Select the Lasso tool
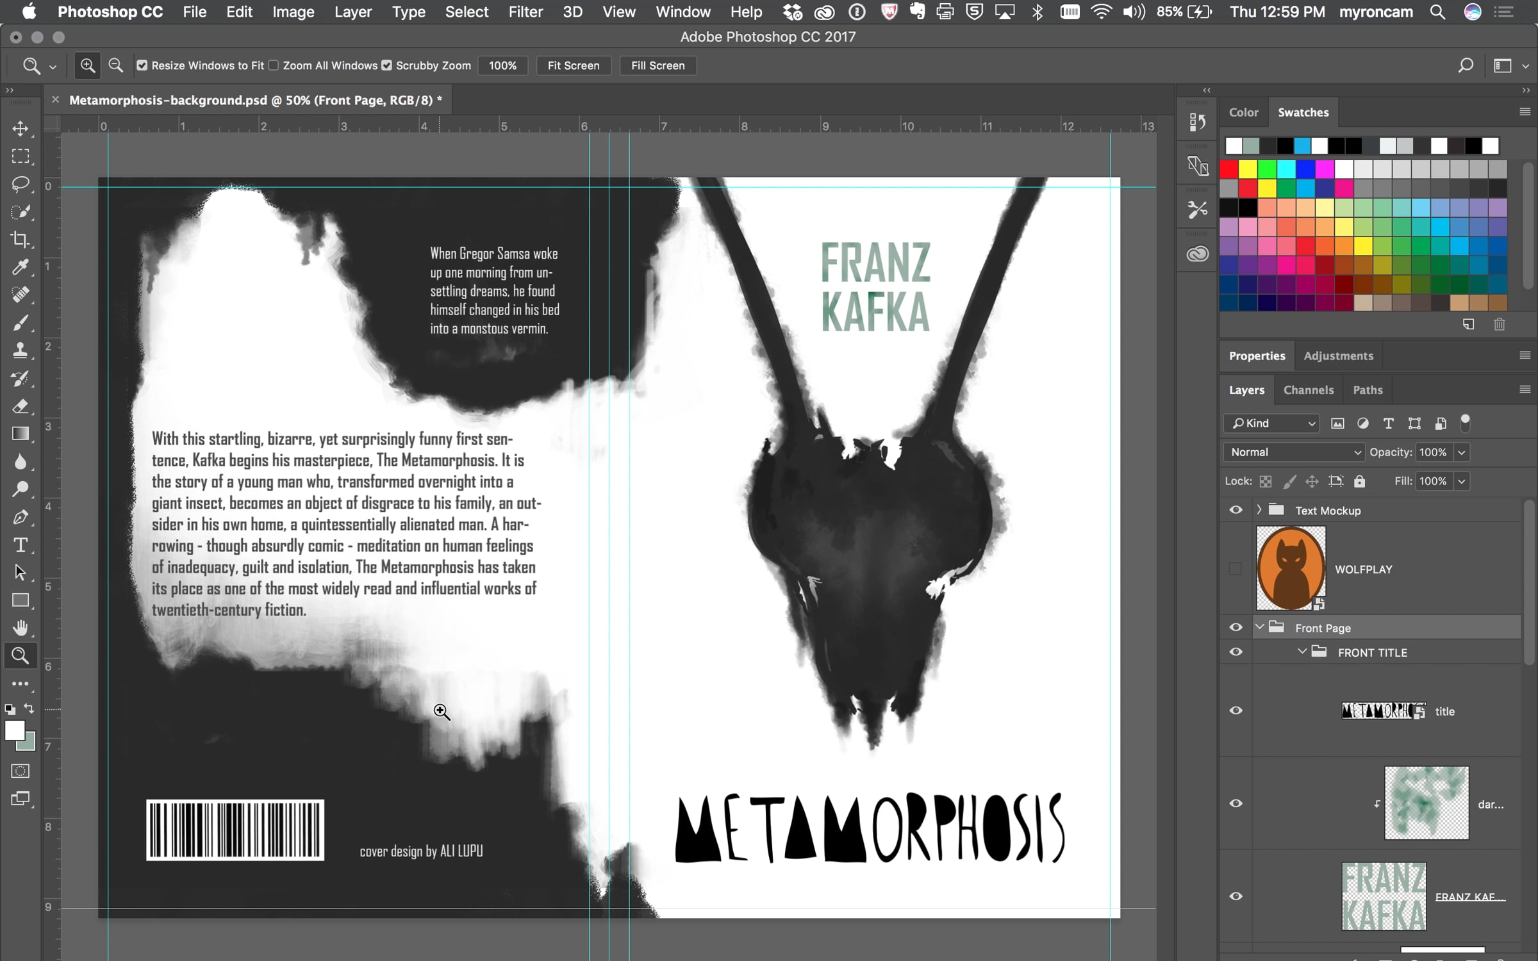Image resolution: width=1538 pixels, height=961 pixels. click(x=21, y=185)
